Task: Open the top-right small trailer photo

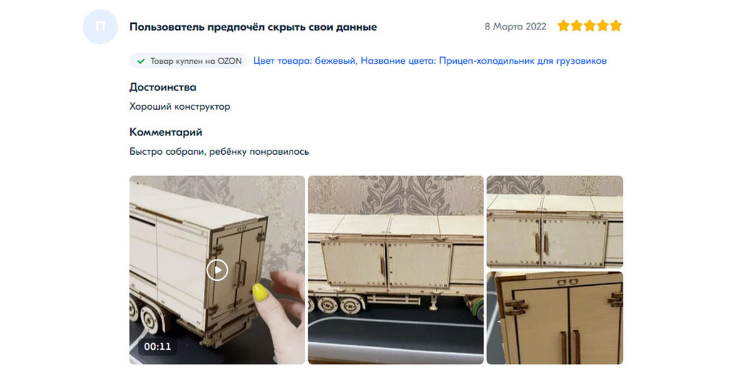Action: (555, 222)
